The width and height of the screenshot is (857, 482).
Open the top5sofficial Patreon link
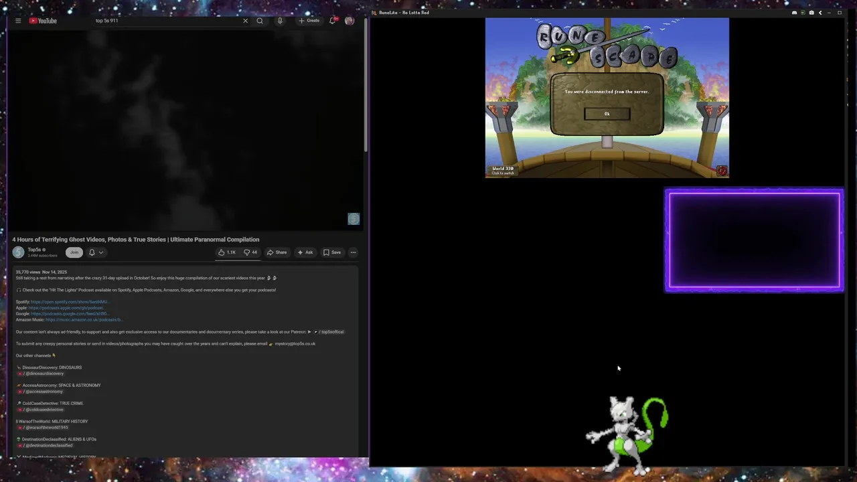point(329,332)
